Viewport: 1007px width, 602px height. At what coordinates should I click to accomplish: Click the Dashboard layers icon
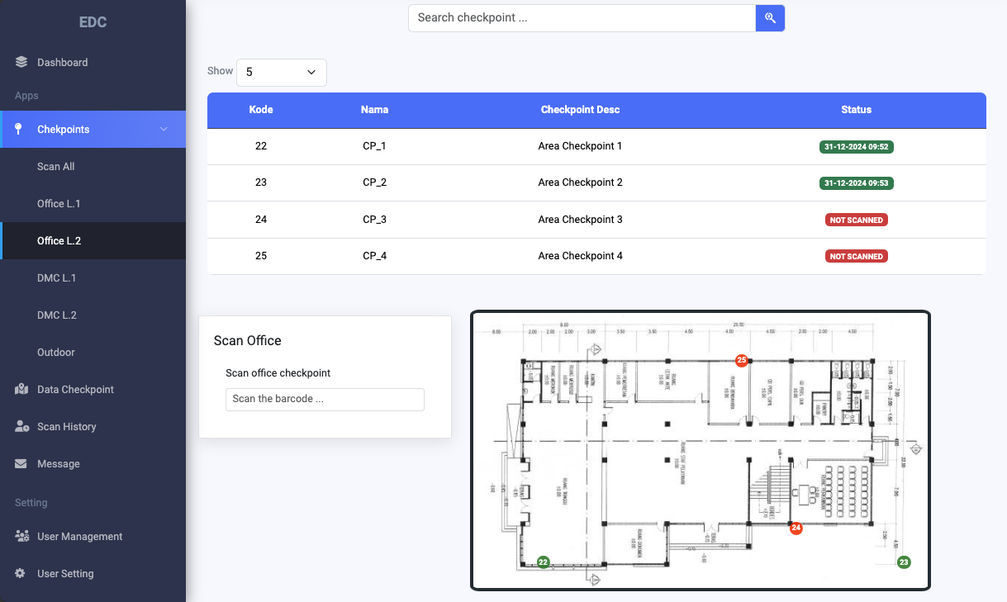(21, 62)
